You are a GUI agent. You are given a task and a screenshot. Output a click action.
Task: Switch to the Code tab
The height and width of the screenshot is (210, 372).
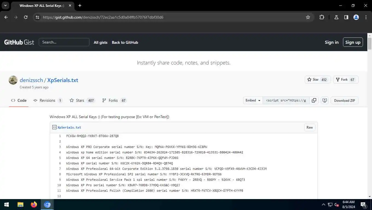click(19, 100)
